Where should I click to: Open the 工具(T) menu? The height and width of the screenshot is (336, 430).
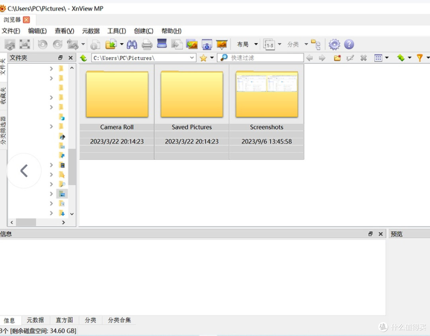(x=117, y=31)
